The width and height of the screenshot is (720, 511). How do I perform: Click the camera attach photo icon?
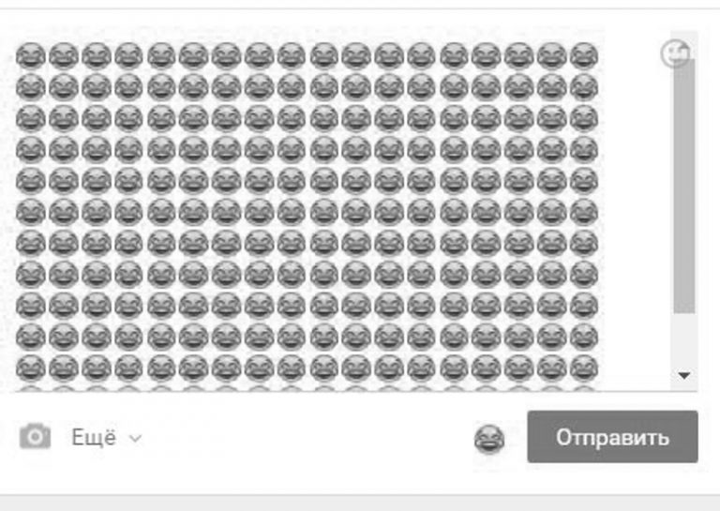36,436
